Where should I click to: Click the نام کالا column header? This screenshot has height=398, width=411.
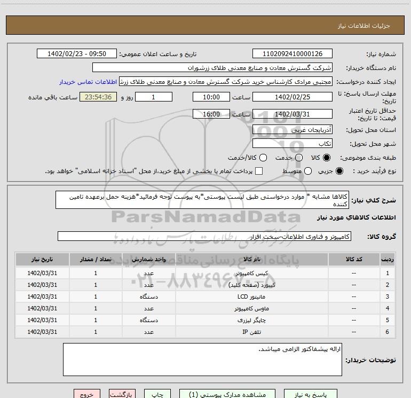[251, 259]
